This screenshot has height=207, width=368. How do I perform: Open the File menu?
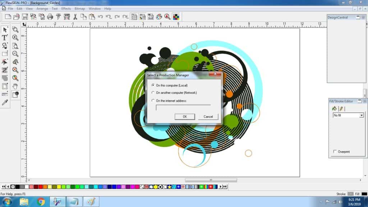click(10, 9)
